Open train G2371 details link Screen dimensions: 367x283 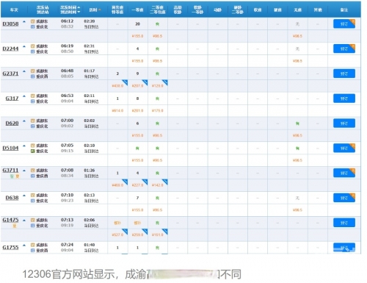click(x=10, y=74)
